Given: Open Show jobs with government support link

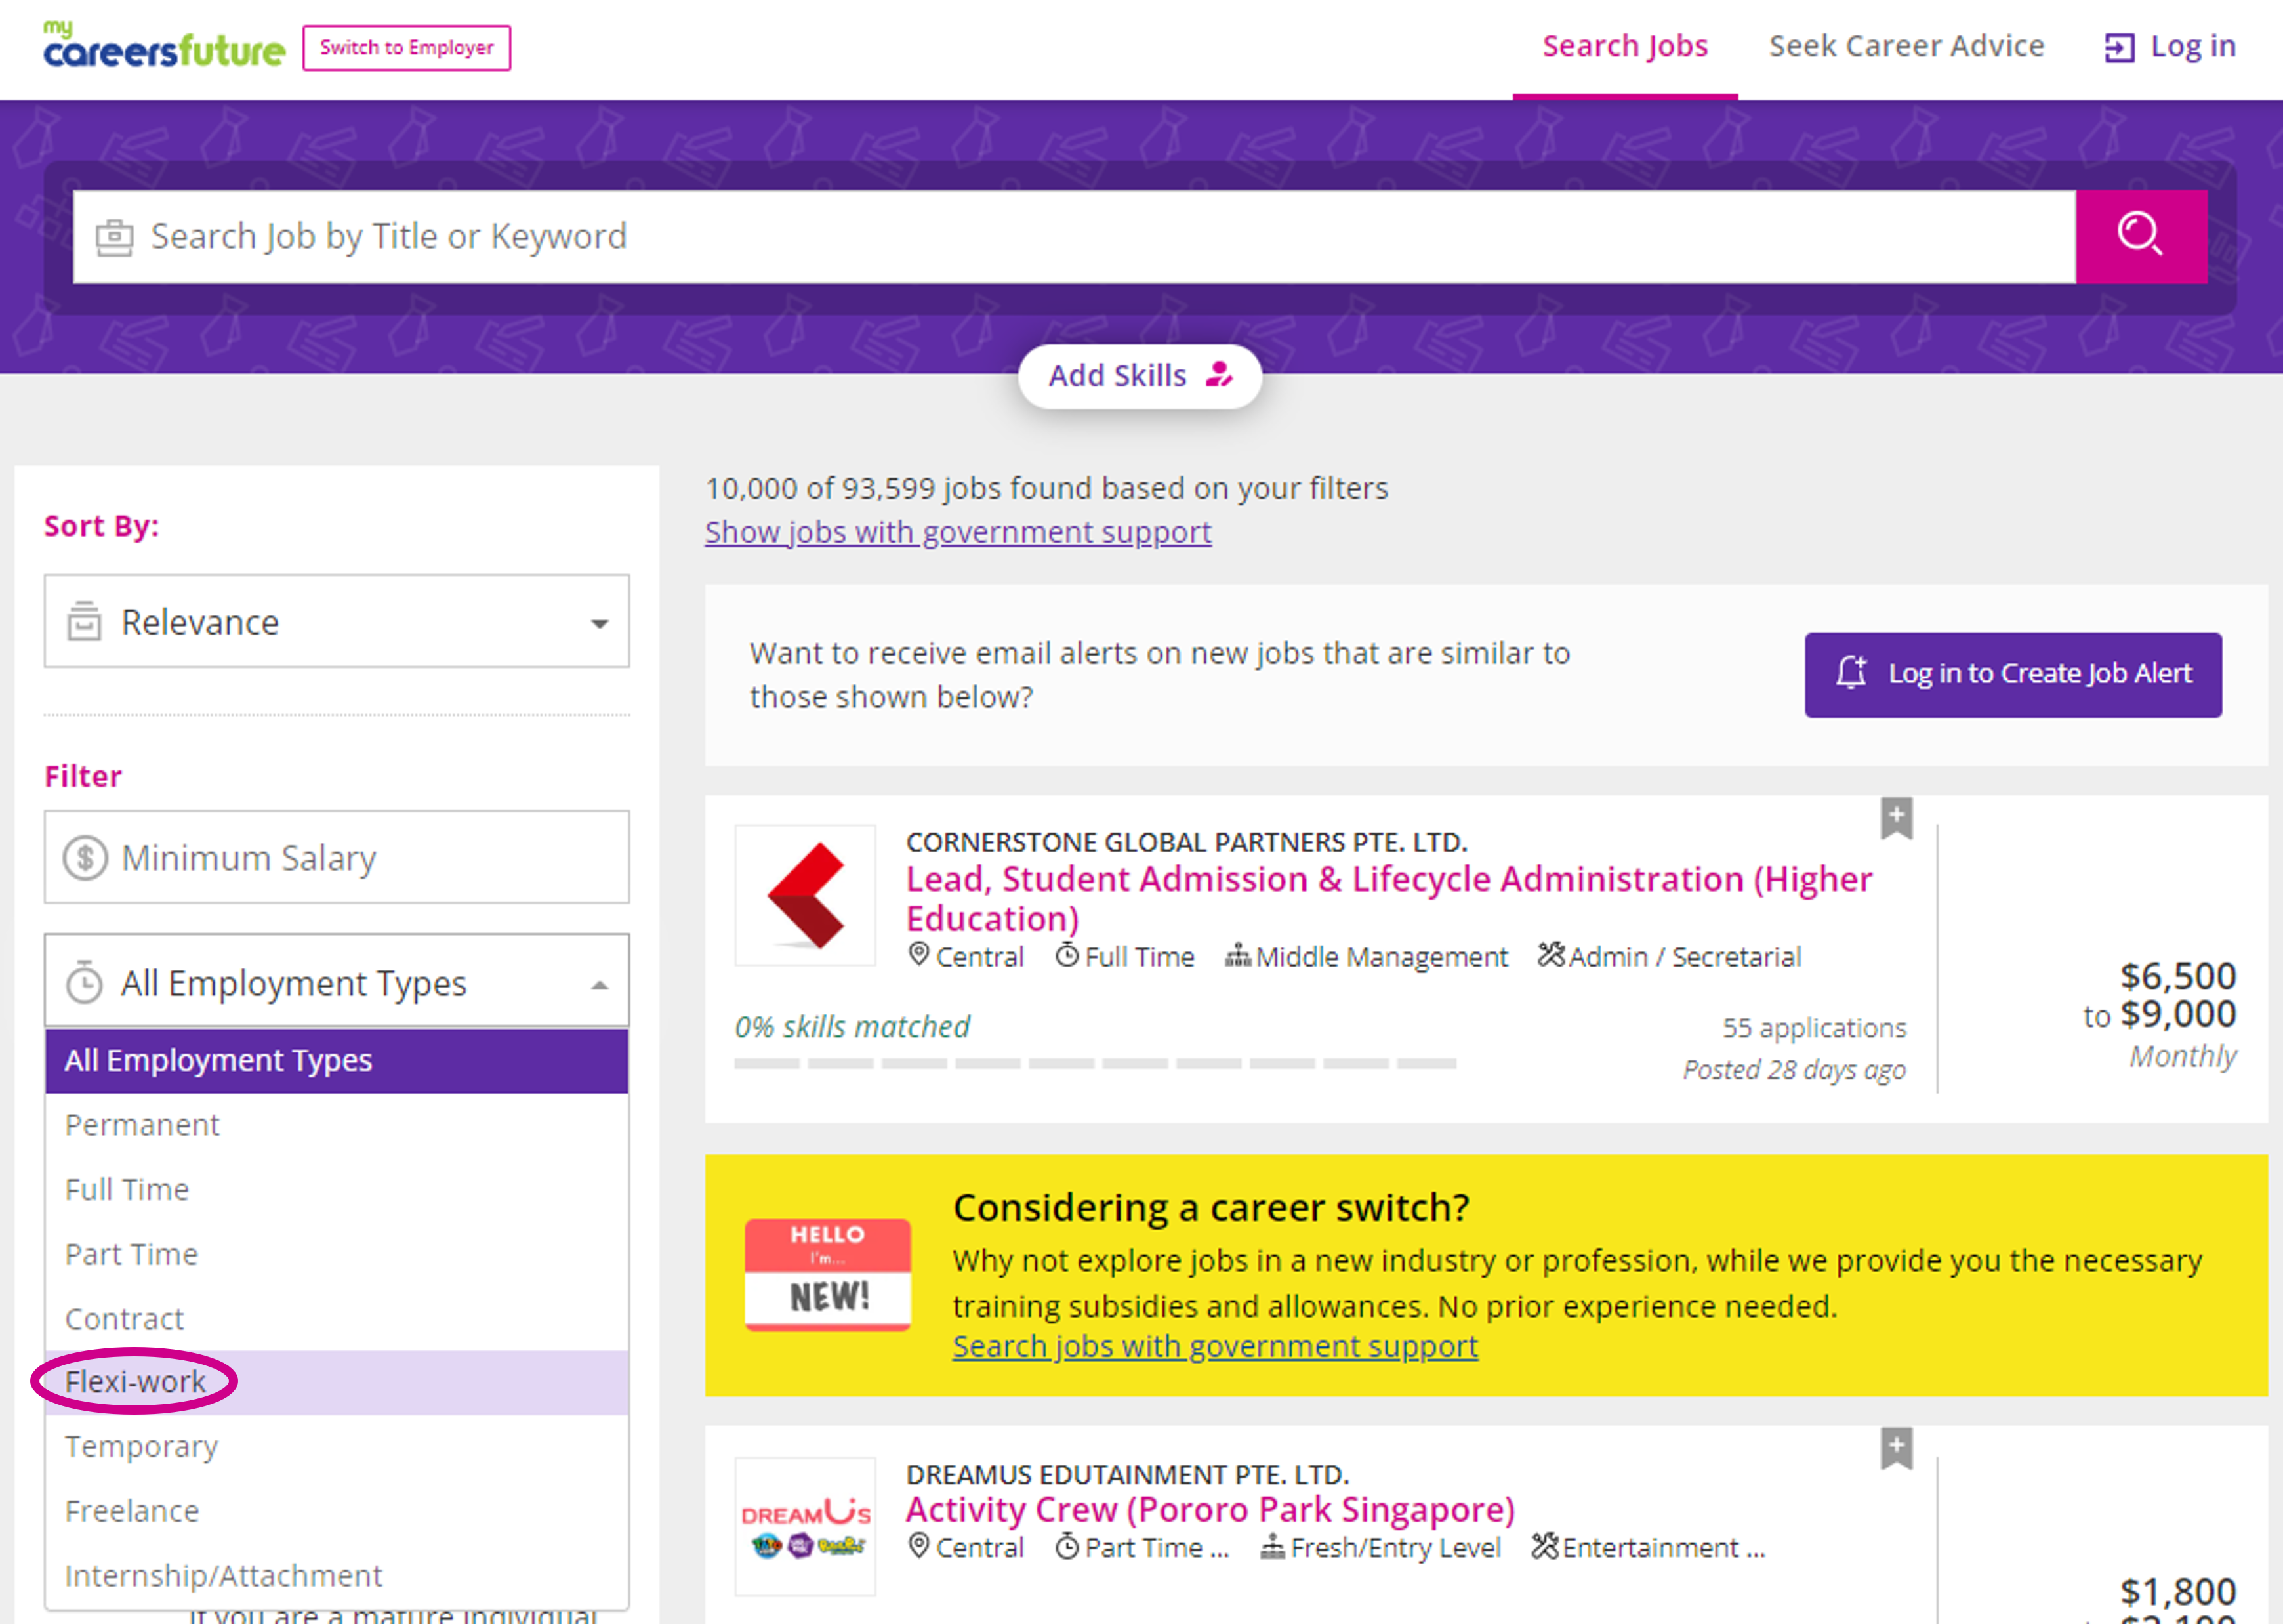Looking at the screenshot, I should (958, 532).
